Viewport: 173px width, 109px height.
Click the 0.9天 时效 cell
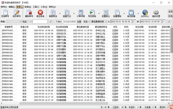[126, 91]
